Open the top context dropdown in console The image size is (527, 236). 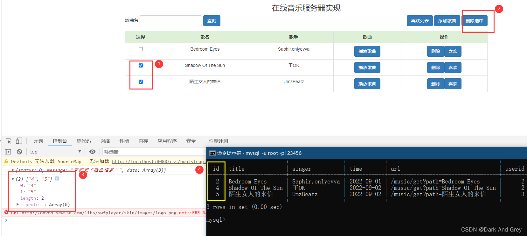point(56,152)
